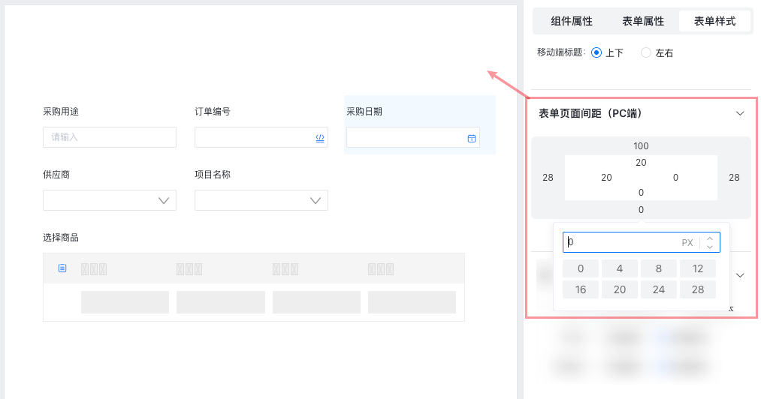Choose the 16 preset spacing button

tap(581, 289)
